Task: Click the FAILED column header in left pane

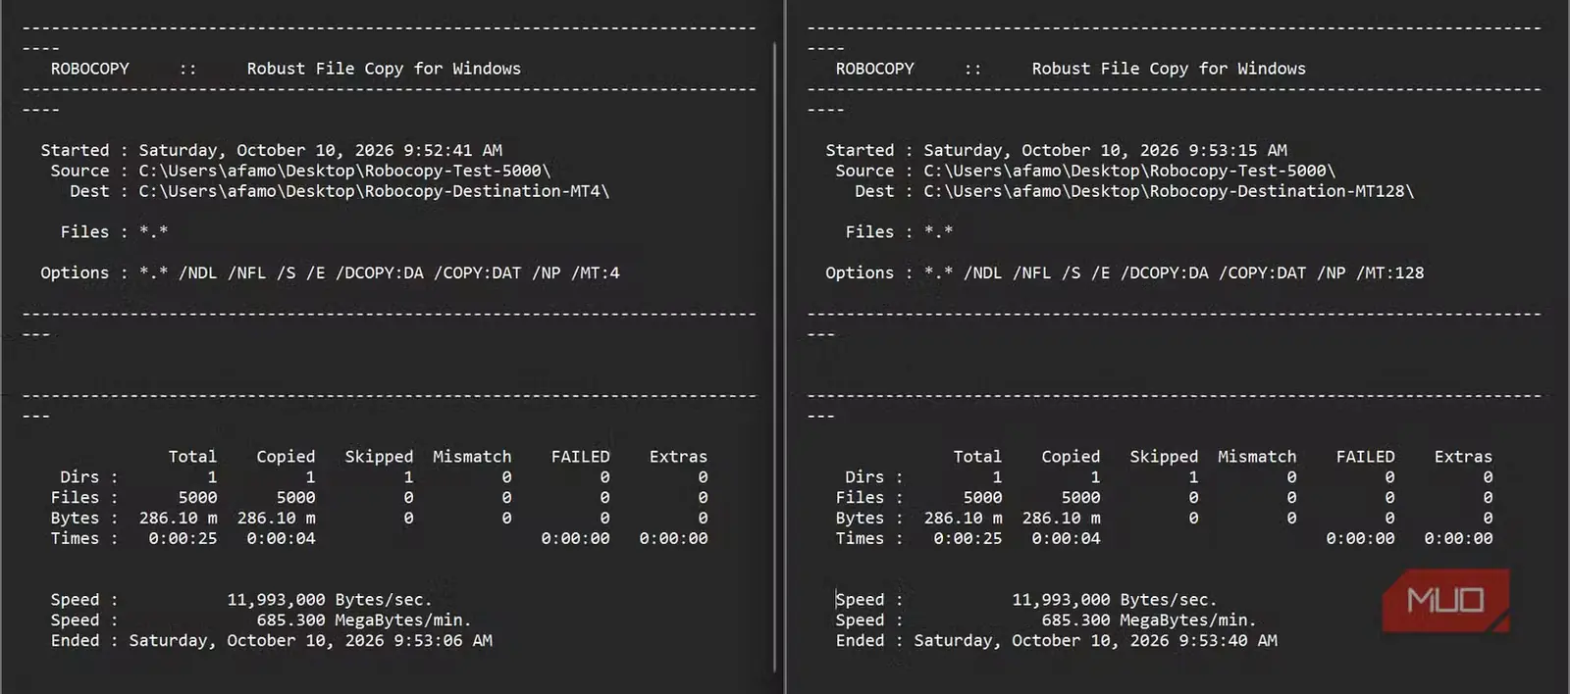Action: [580, 457]
